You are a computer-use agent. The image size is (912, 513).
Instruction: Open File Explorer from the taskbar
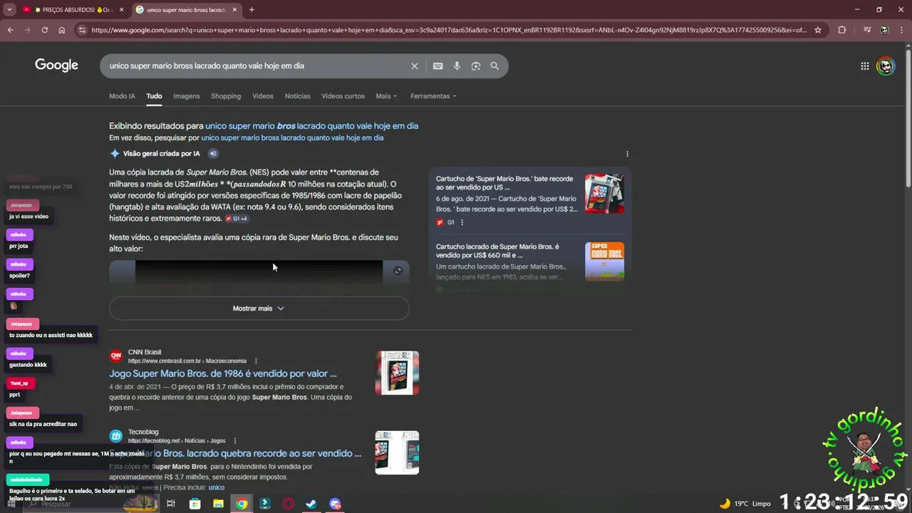coord(219,504)
